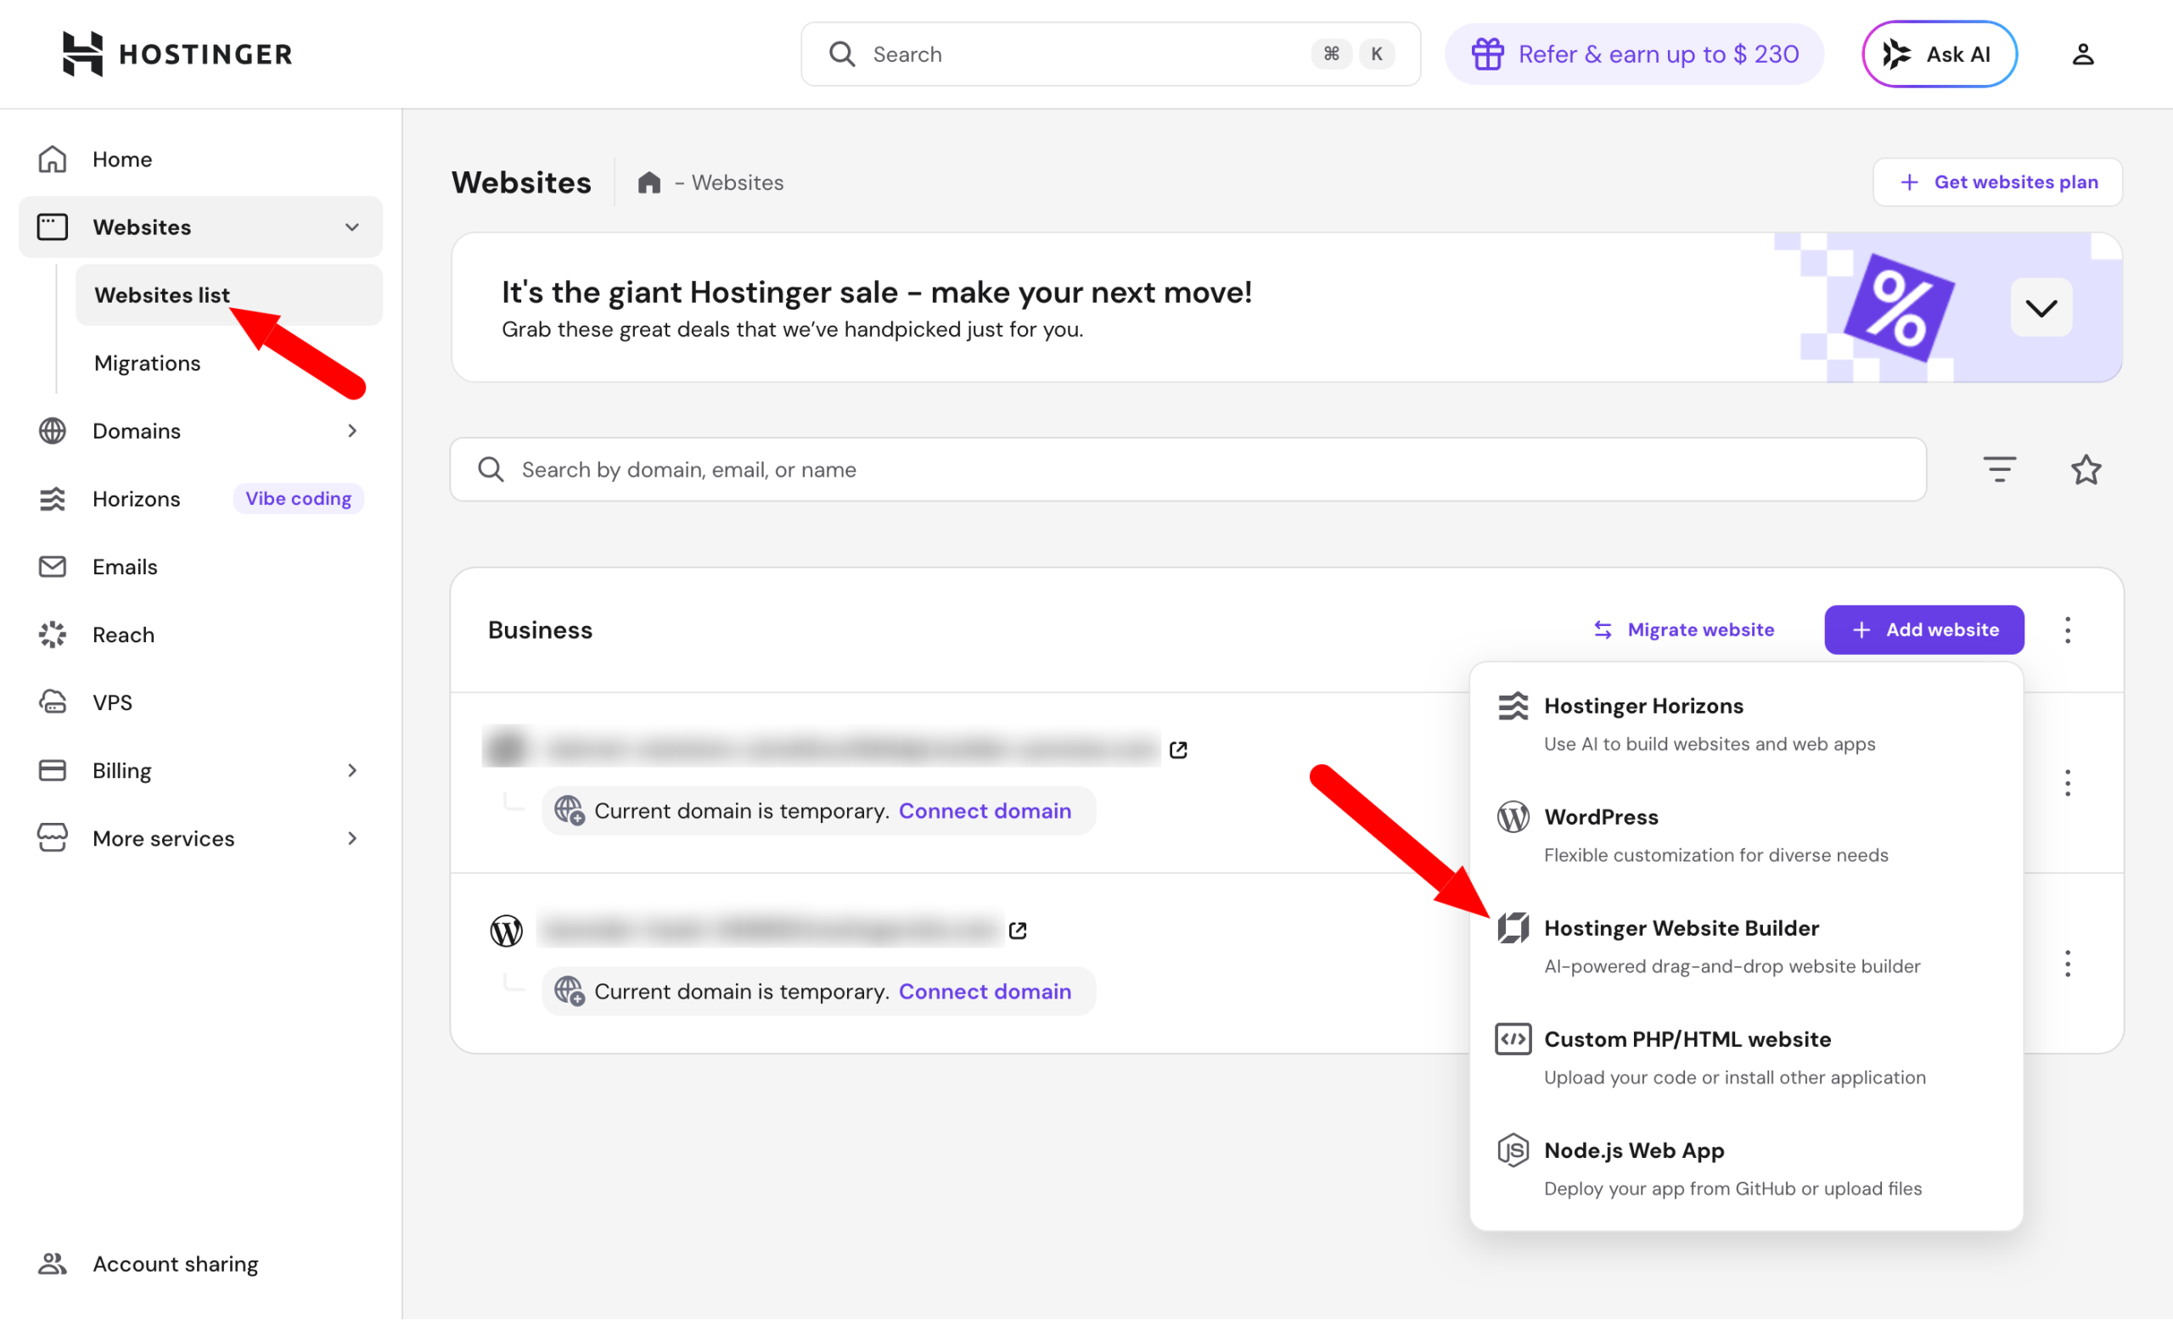This screenshot has height=1320, width=2173.
Task: Expand the Domains sidebar section
Action: [x=352, y=431]
